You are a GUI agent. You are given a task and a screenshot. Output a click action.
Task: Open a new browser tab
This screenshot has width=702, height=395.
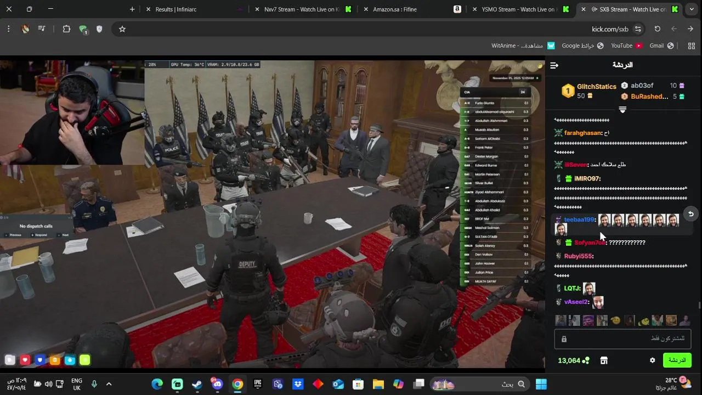[x=132, y=9]
